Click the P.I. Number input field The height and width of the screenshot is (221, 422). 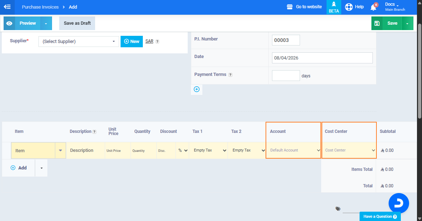click(286, 40)
